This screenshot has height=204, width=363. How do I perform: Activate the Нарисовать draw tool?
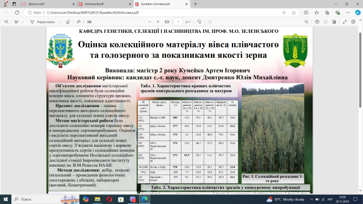coord(43,22)
